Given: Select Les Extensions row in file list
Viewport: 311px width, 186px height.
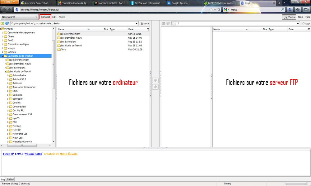Looking at the screenshot, I should click(x=103, y=42).
